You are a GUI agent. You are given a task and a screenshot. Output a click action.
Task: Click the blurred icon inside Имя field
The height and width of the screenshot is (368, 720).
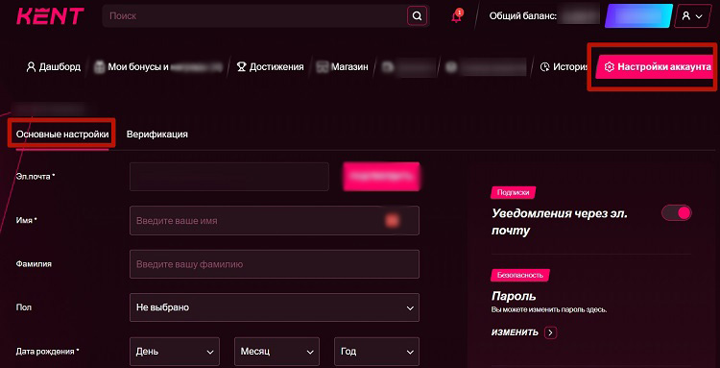pyautogui.click(x=392, y=221)
